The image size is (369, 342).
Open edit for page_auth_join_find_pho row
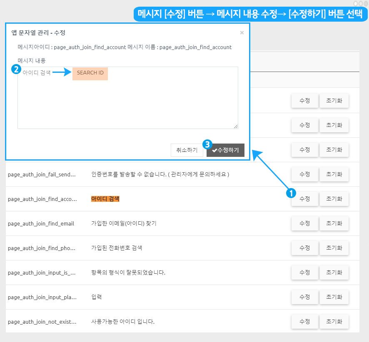click(x=304, y=248)
